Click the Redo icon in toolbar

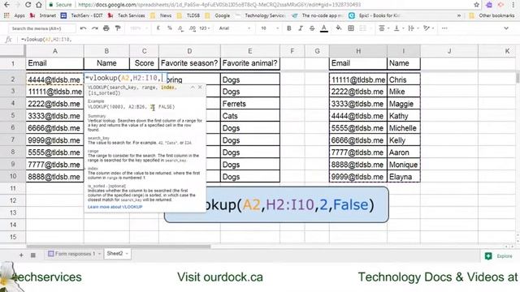click(x=95, y=28)
